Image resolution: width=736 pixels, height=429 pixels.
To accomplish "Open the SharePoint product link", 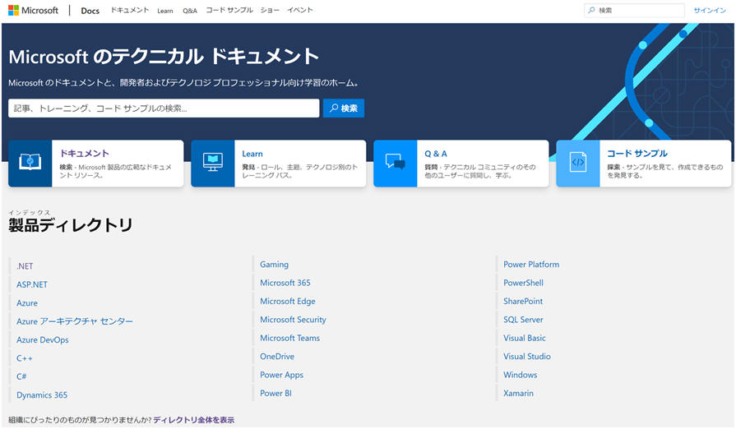I will coord(523,302).
